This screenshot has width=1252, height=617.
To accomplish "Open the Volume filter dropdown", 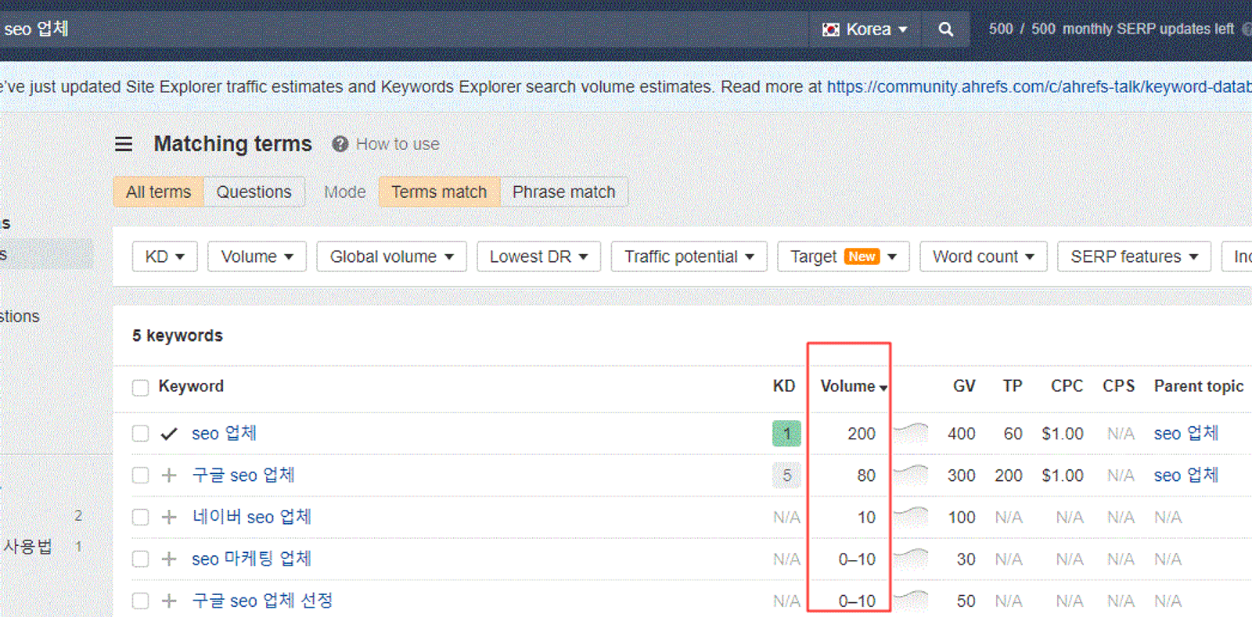I will (257, 256).
